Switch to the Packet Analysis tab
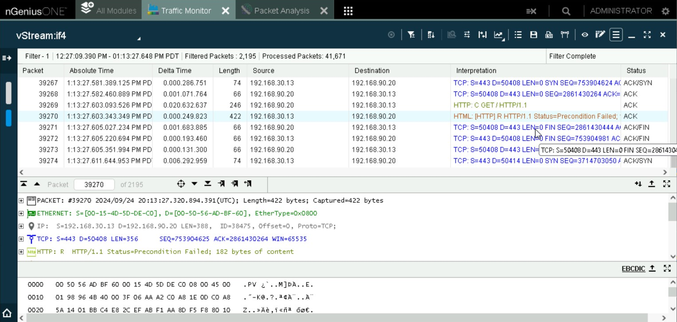This screenshot has width=677, height=322. coord(281,11)
